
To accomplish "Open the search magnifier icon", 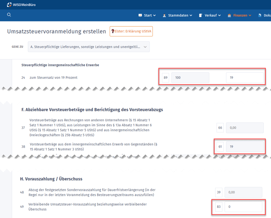I will click(x=9, y=15).
